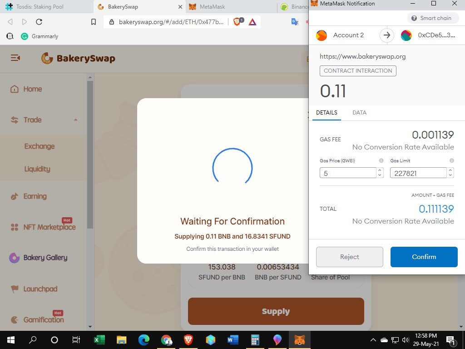
Task: Click the Gas Limit info icon
Action: [x=452, y=160]
